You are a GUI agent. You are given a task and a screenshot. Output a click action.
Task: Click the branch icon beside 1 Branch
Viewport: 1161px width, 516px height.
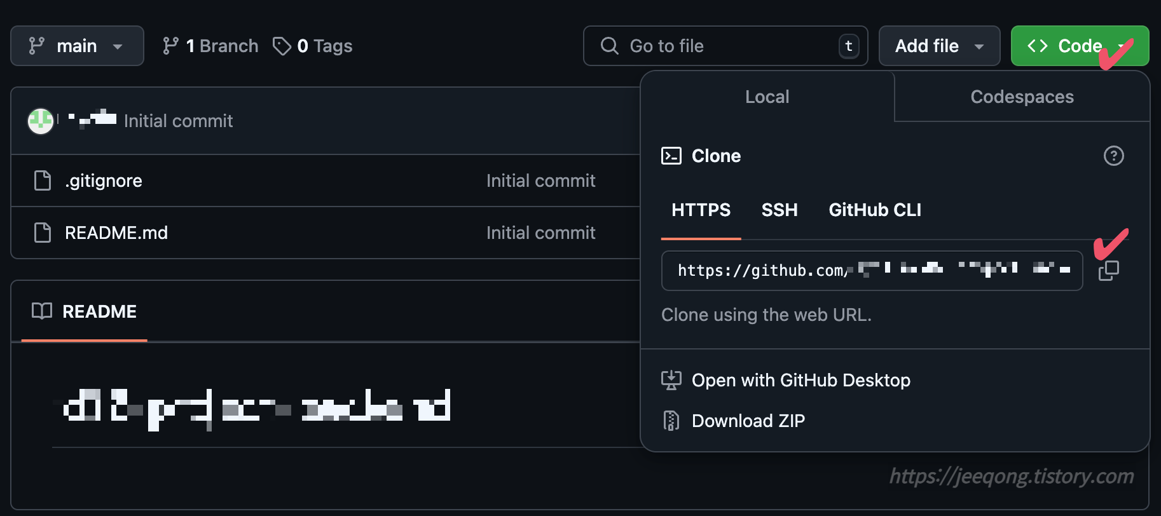pos(170,46)
